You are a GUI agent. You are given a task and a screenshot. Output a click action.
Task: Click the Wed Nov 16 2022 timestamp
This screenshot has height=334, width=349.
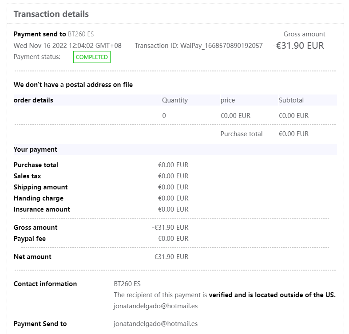[67, 46]
